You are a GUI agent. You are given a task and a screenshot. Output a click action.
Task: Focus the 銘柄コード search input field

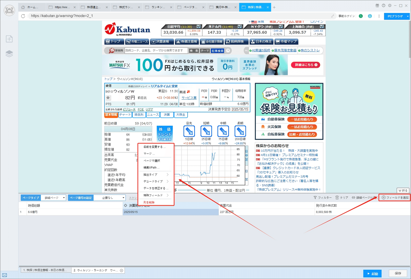pyautogui.click(x=156, y=51)
